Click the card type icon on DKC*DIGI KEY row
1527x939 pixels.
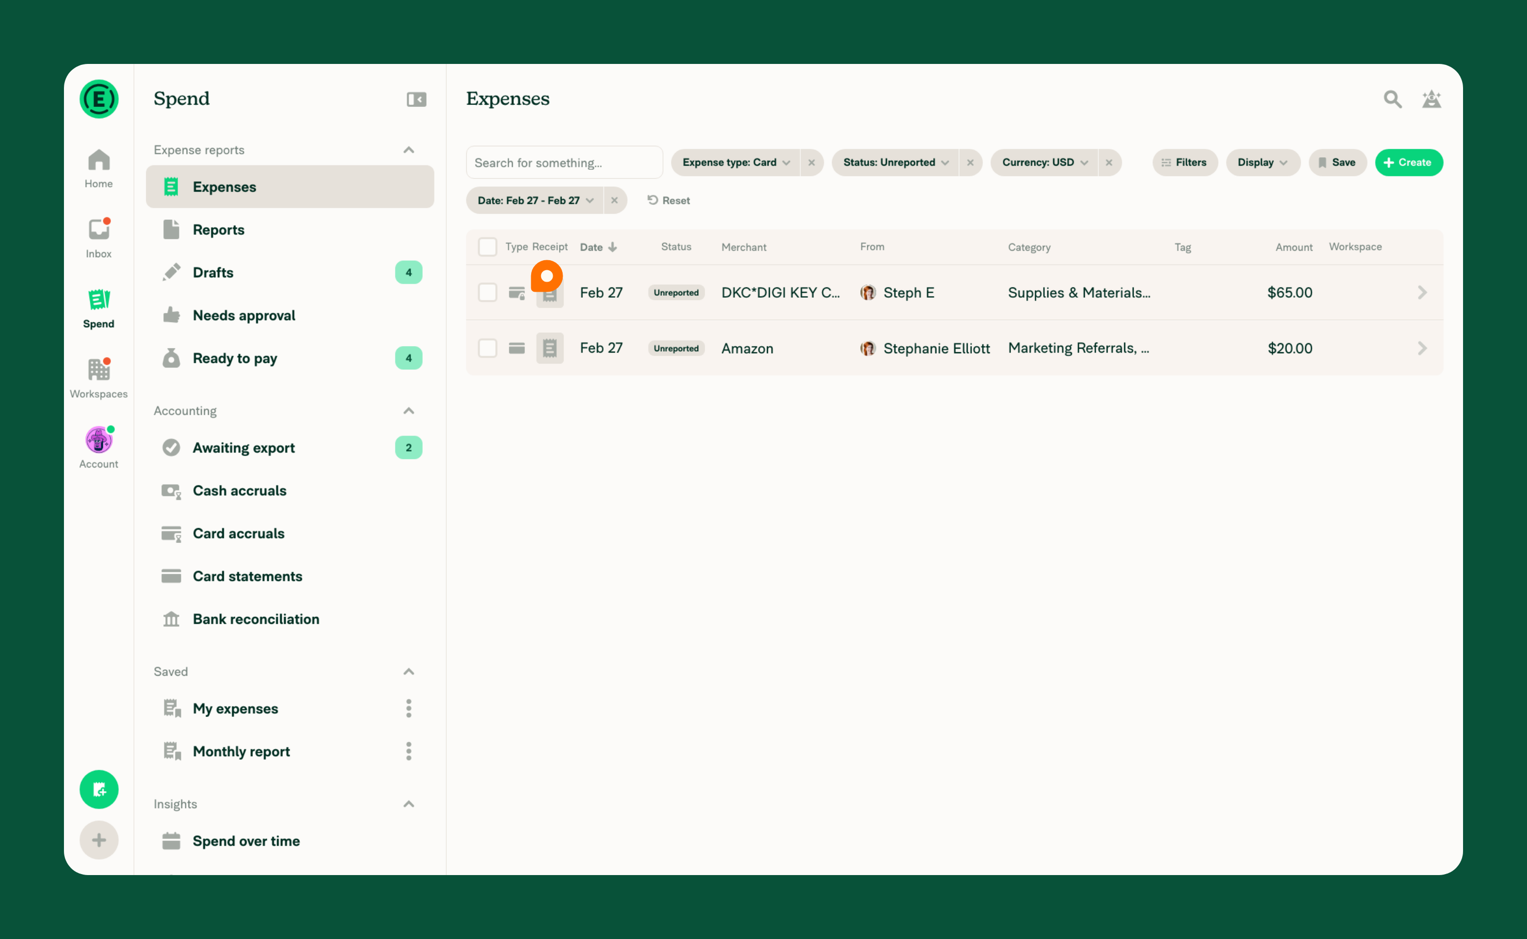pyautogui.click(x=517, y=293)
